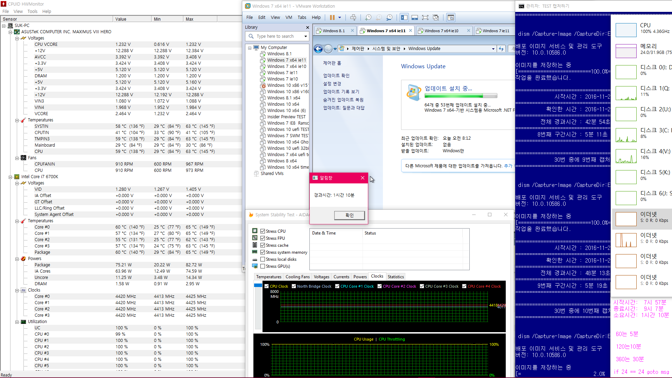Click the thumbnail bar view icon in VMware
Image resolution: width=672 pixels, height=378 pixels.
[x=415, y=17]
